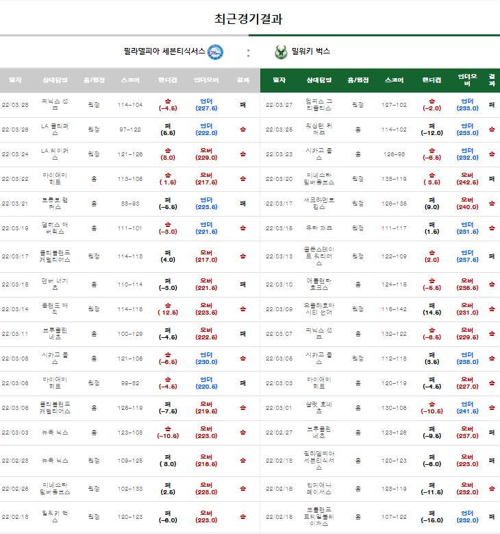Click the 패 (14.5) handicap cell

click(432, 309)
